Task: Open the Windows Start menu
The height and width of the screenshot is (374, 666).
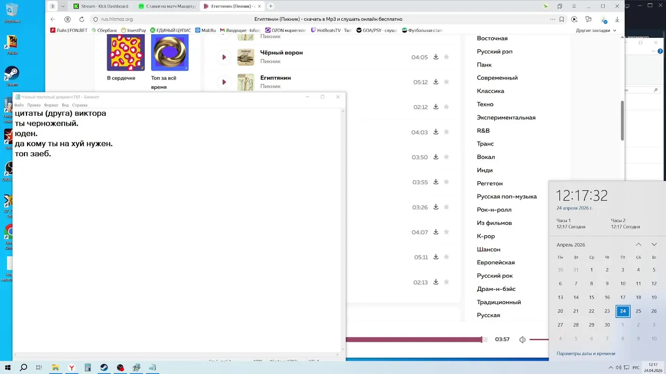Action: click(x=8, y=368)
